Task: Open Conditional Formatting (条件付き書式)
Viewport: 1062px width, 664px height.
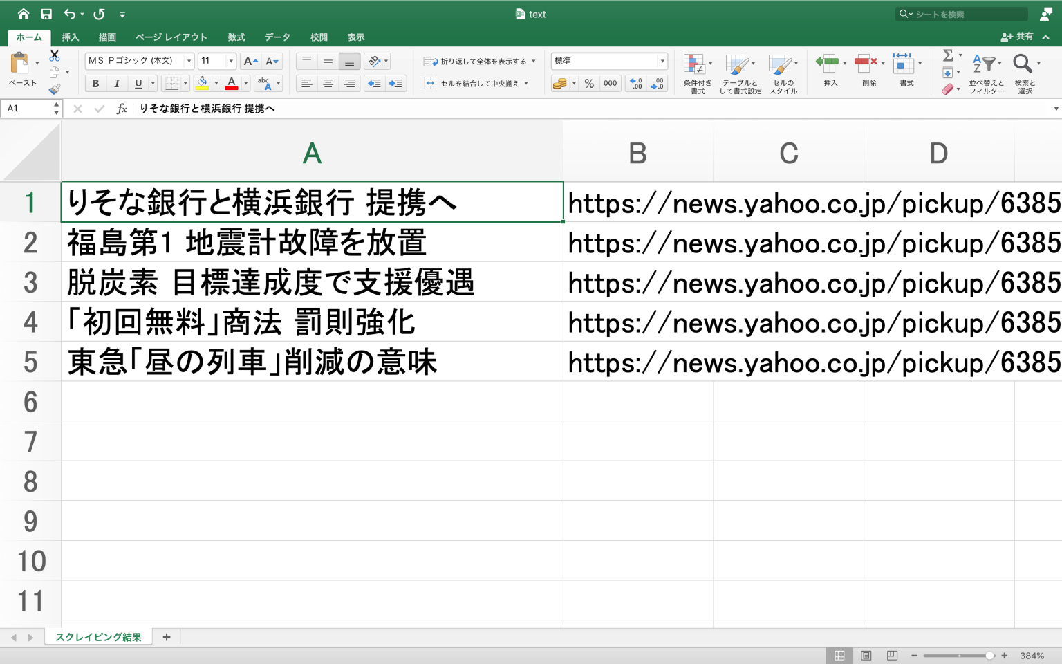Action: tap(697, 73)
